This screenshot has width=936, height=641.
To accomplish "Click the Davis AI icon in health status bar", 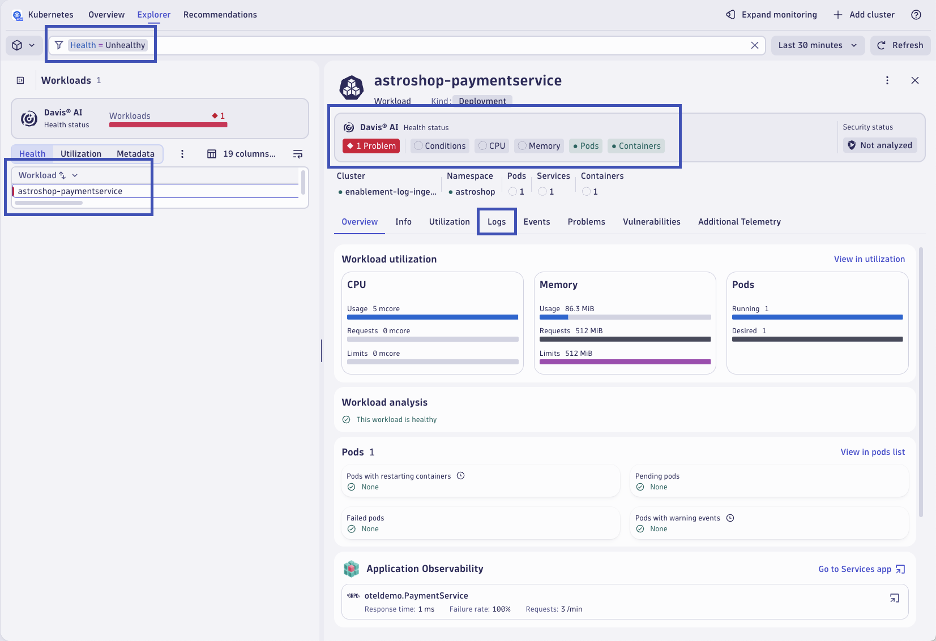I will (x=349, y=127).
